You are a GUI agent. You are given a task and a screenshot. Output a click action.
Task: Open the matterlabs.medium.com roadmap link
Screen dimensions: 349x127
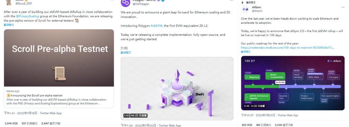[x=288, y=48]
